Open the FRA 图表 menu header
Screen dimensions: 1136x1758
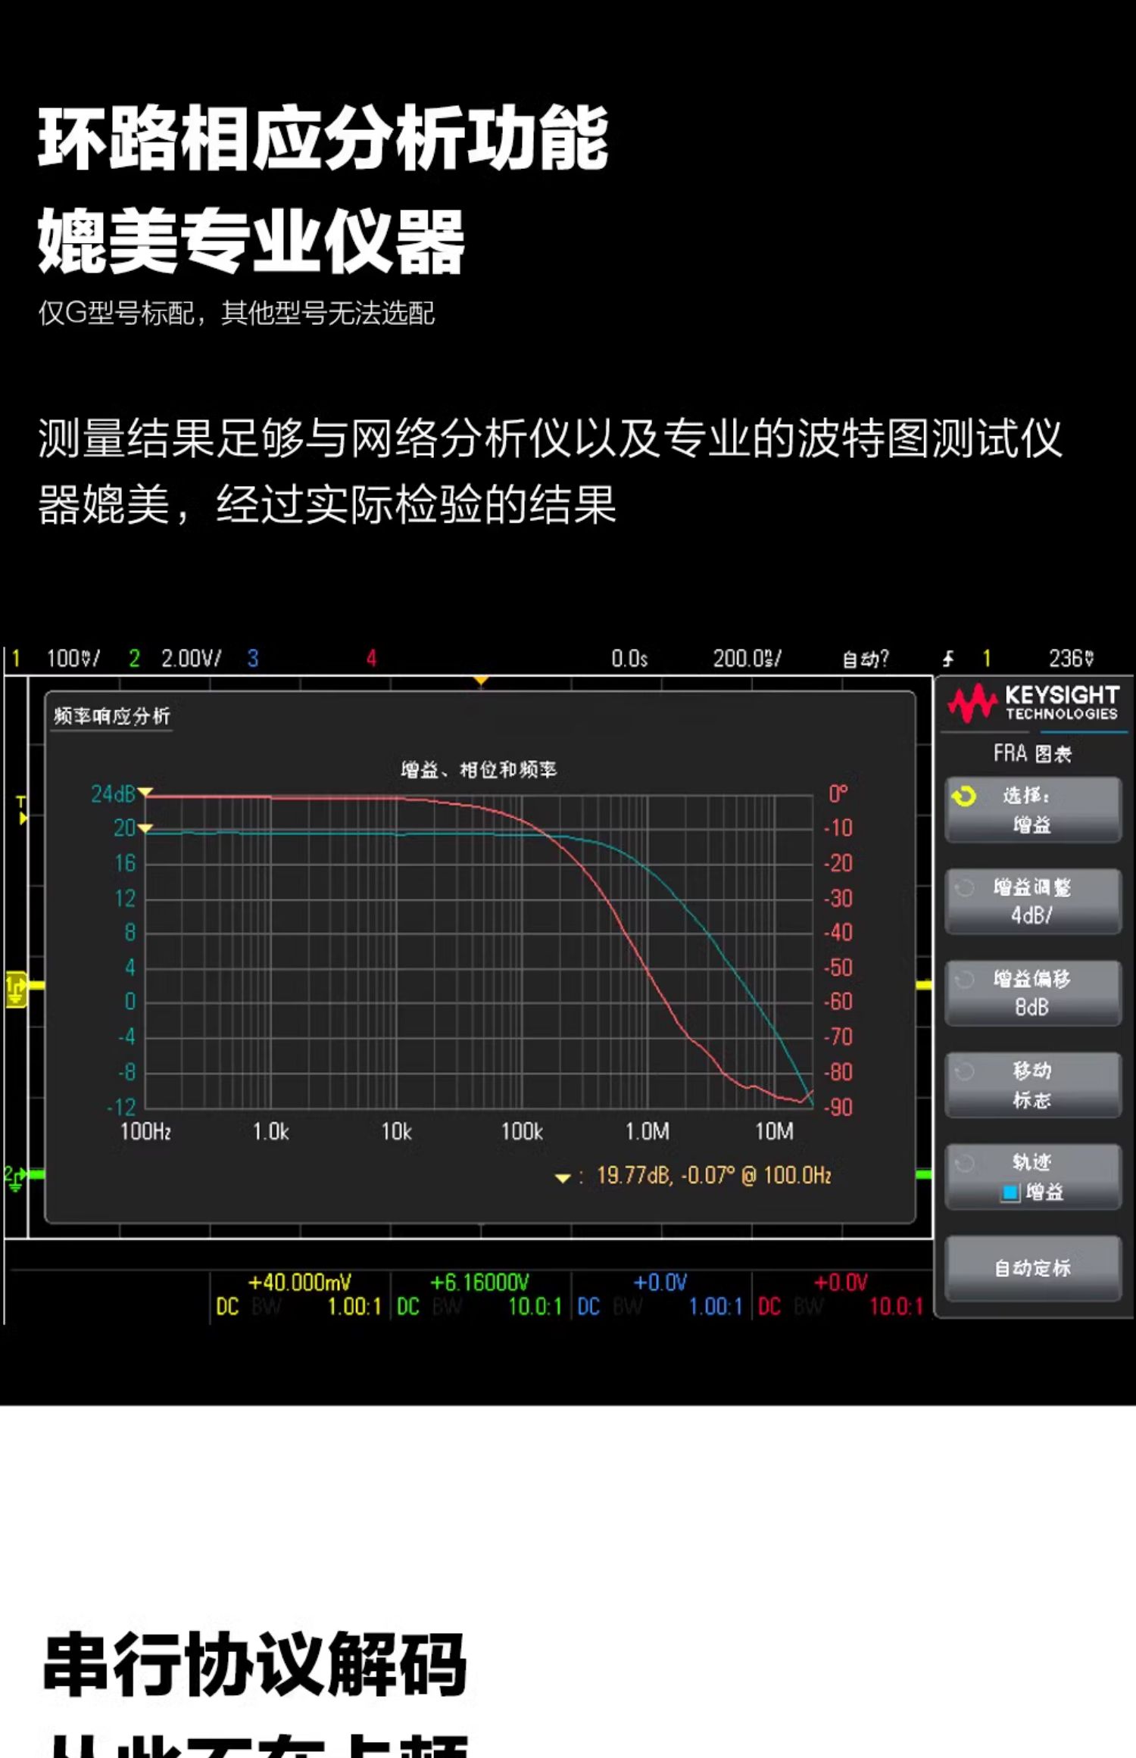[x=1032, y=753]
